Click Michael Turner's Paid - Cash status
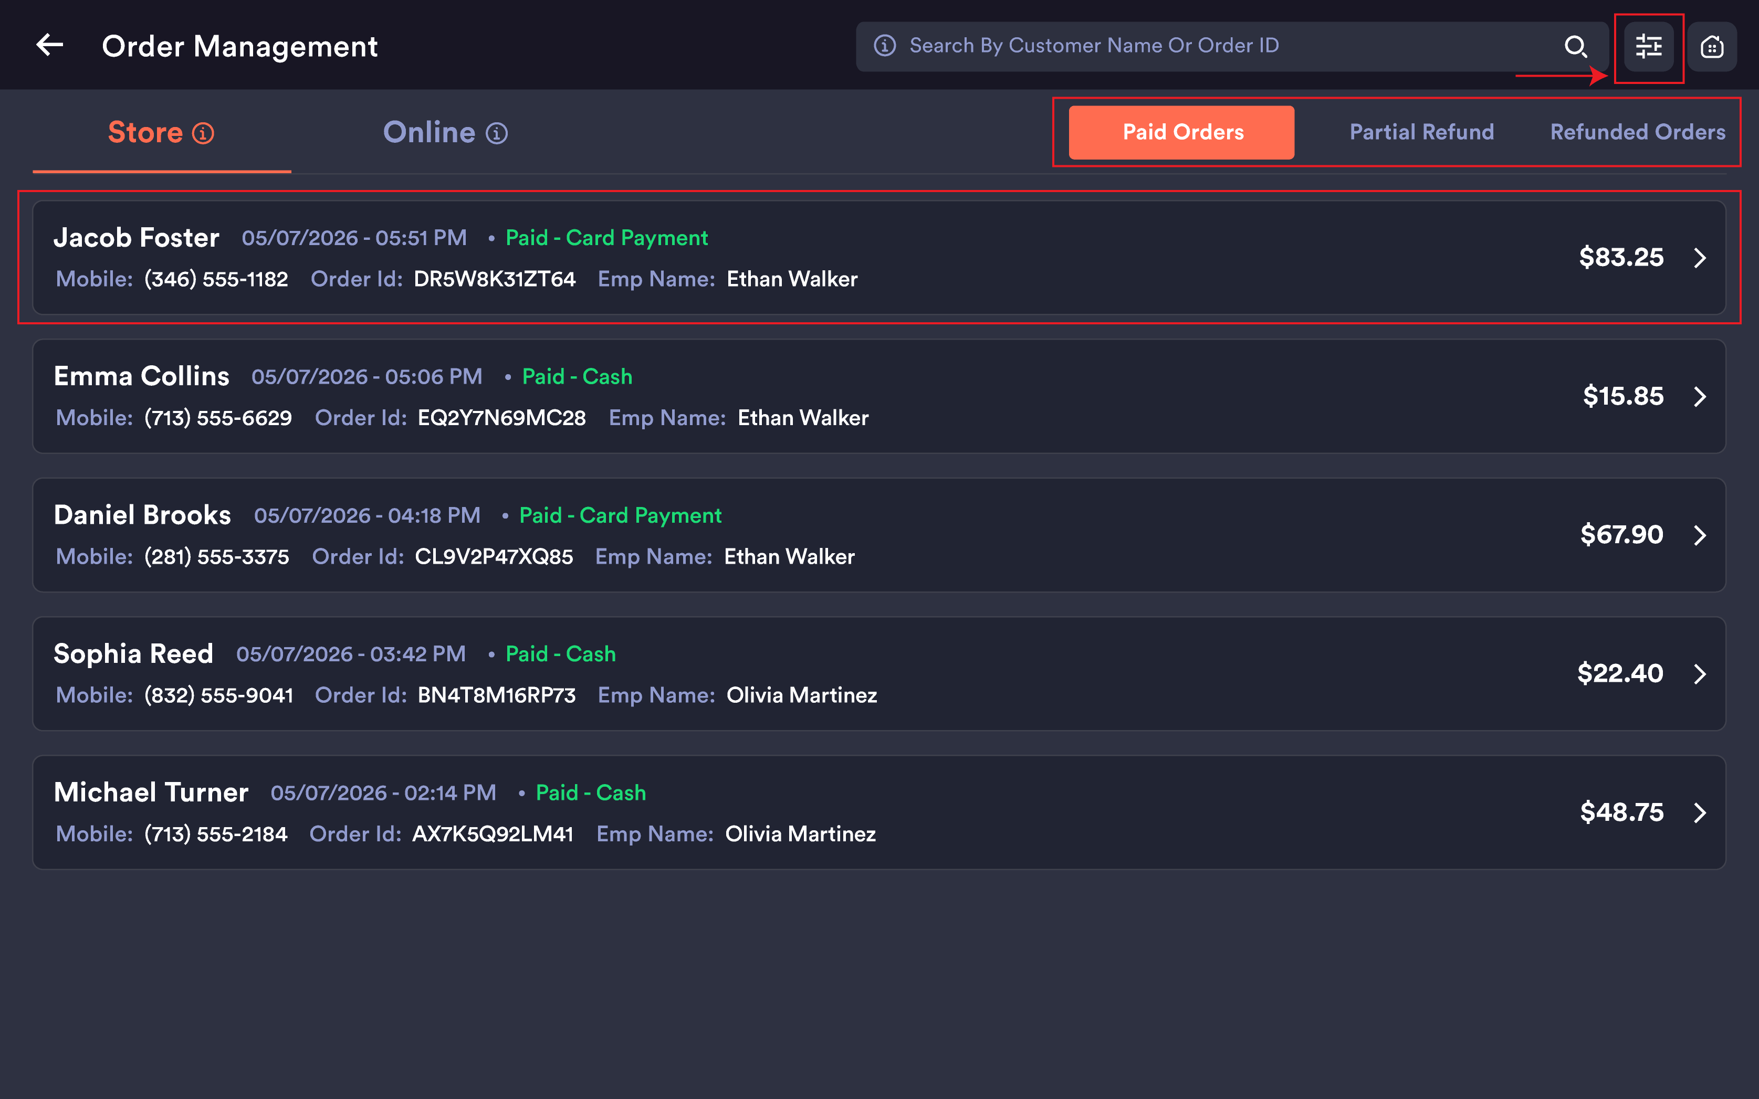The image size is (1759, 1099). tap(591, 792)
